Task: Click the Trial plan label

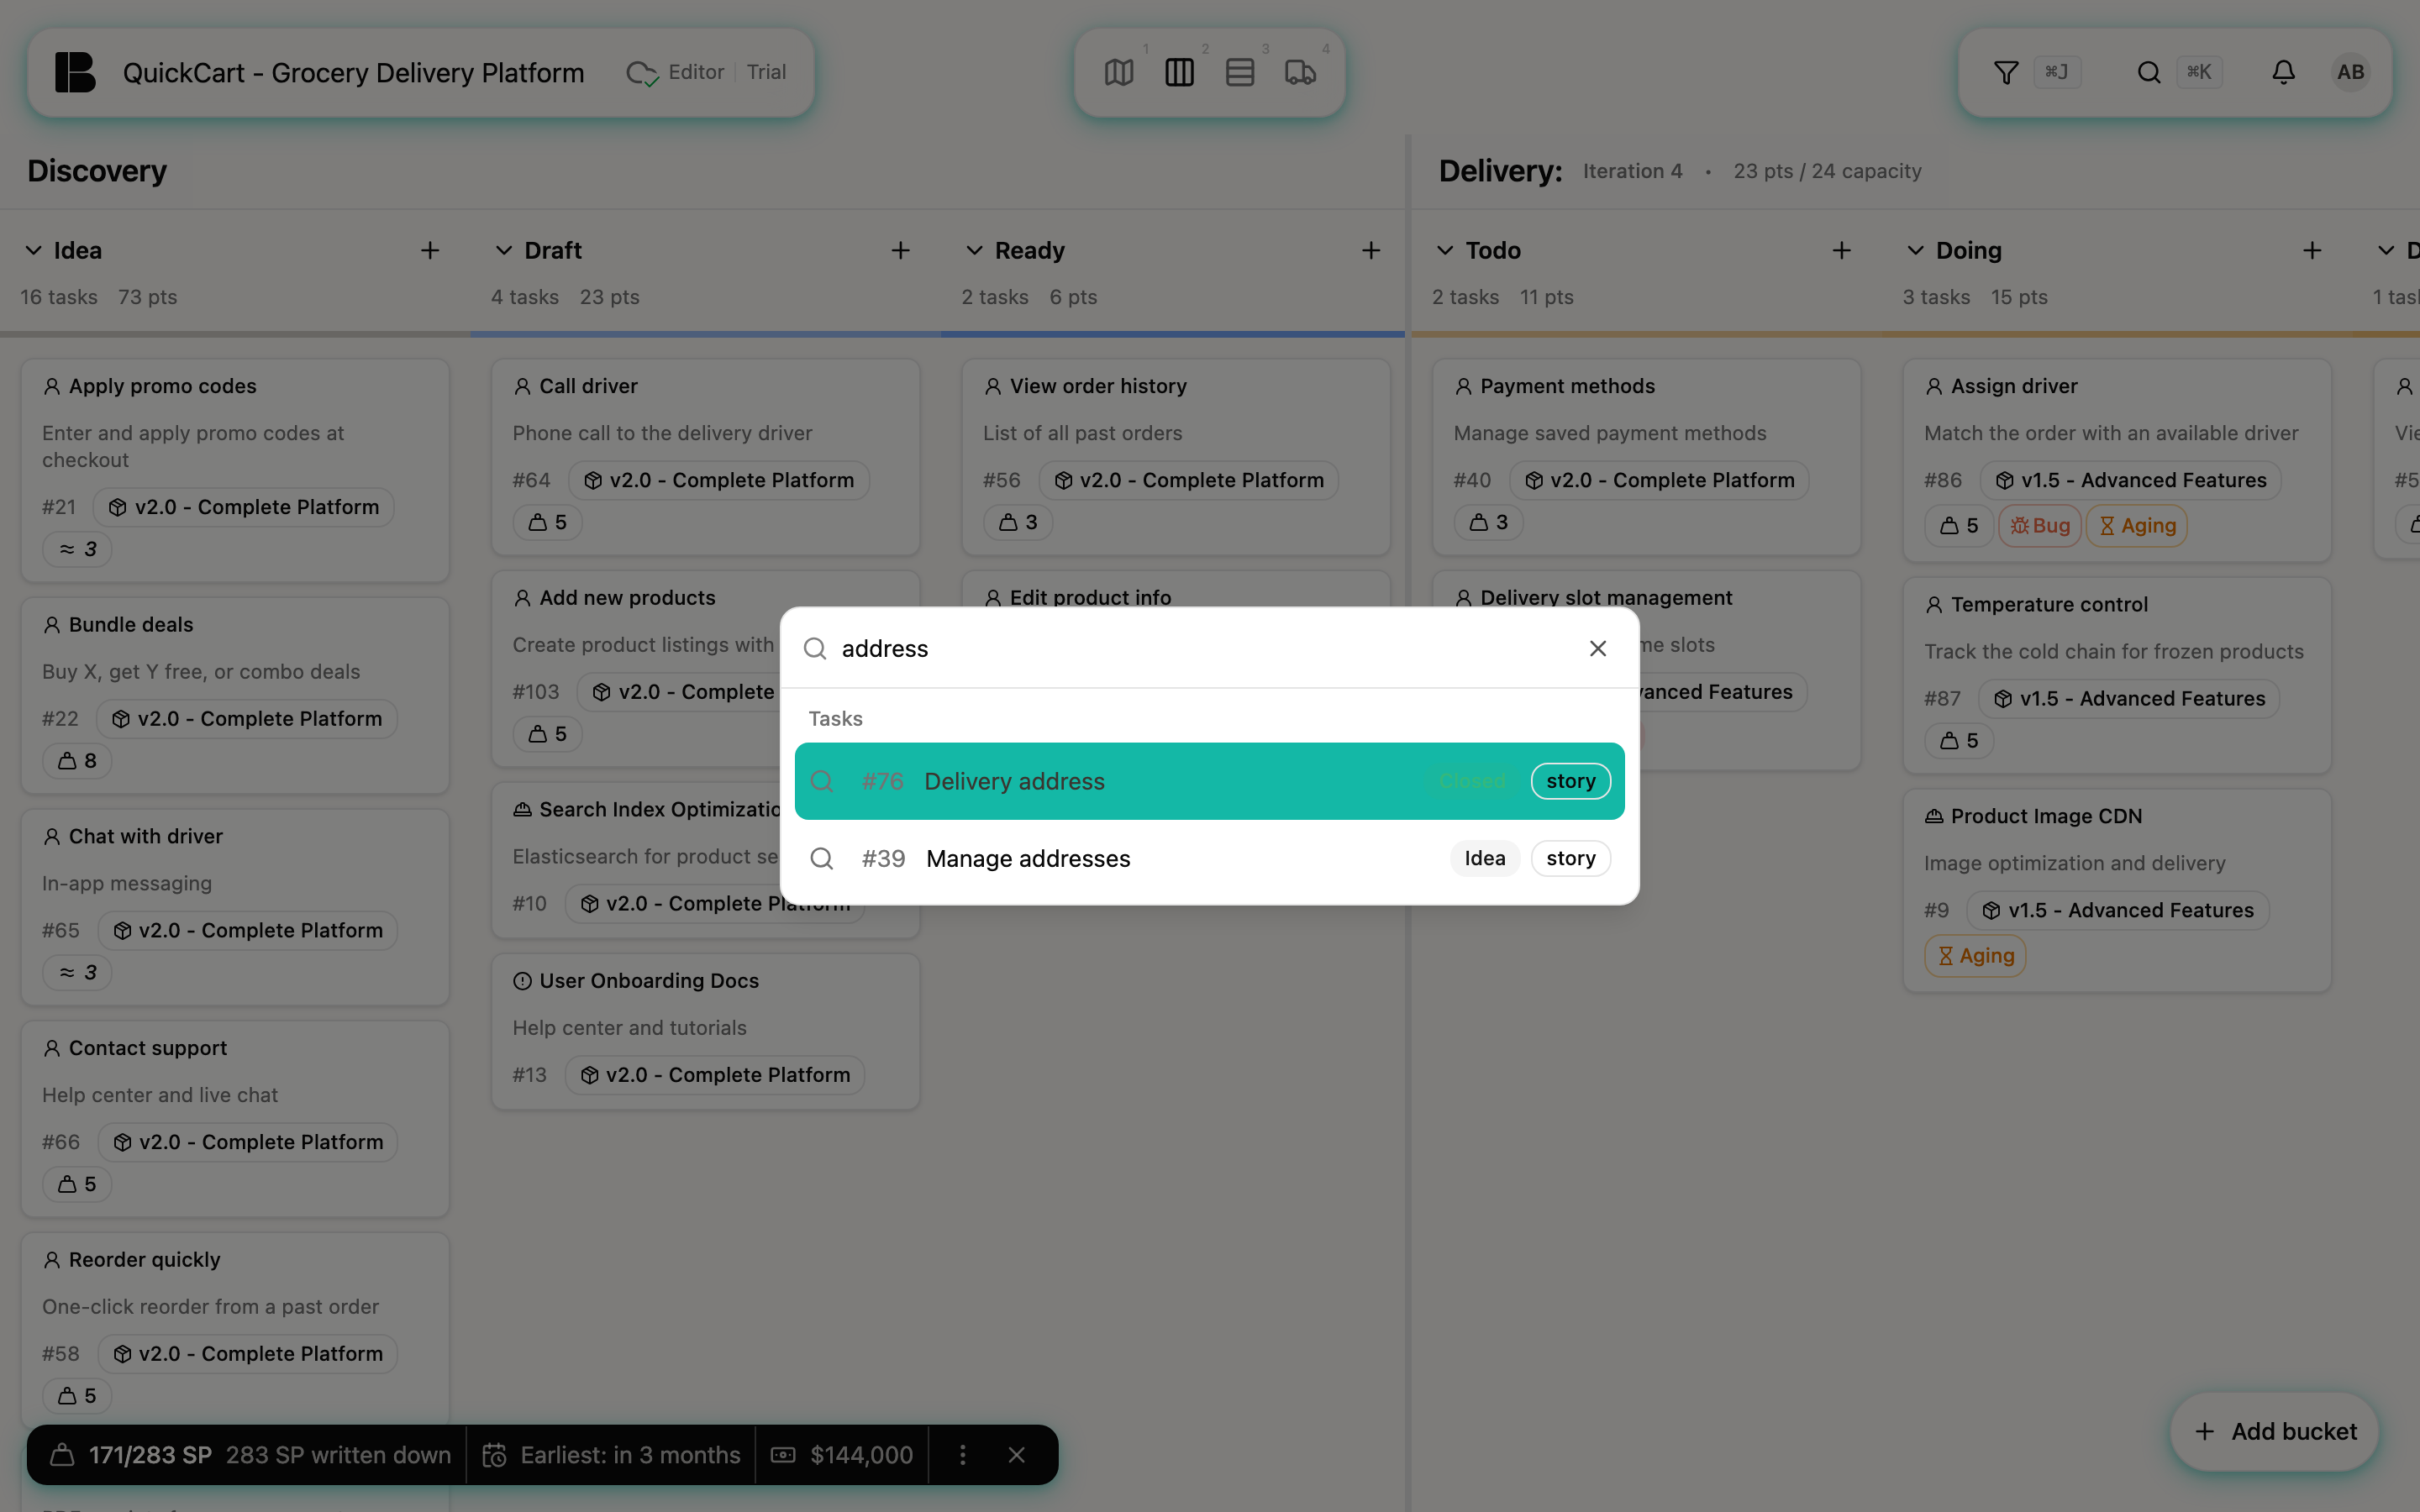Action: [766, 72]
